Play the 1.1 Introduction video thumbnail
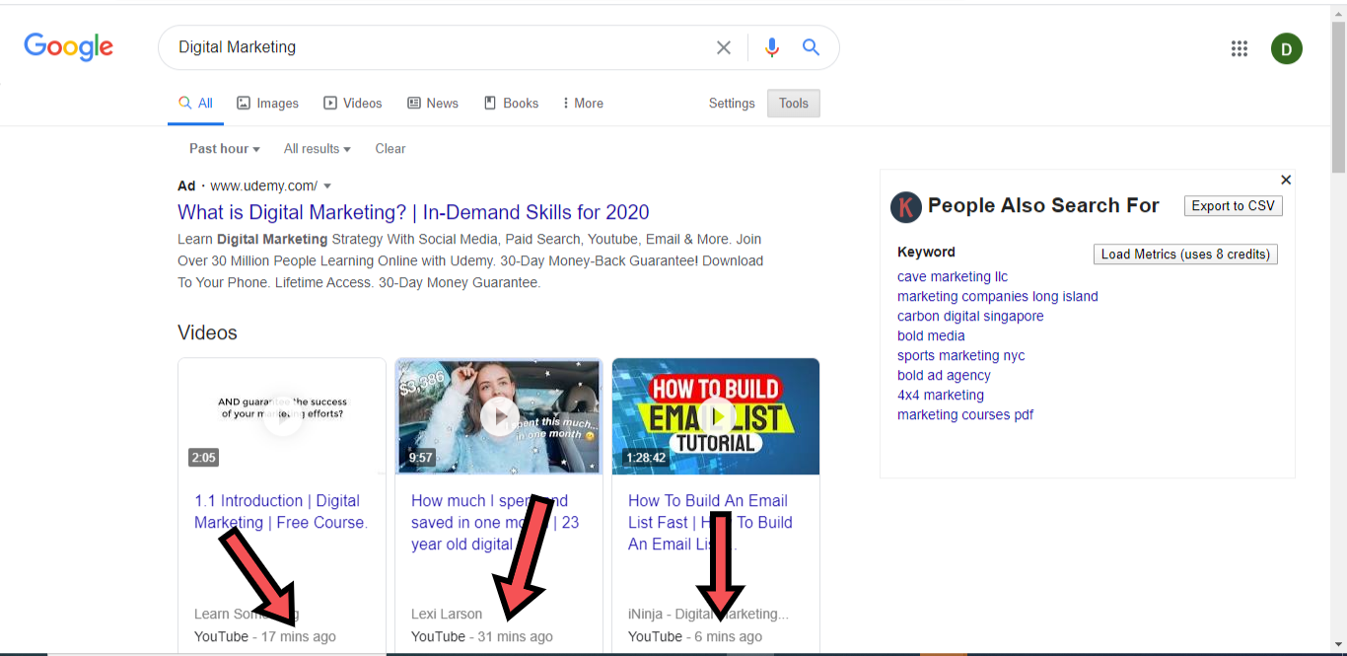 coord(282,416)
